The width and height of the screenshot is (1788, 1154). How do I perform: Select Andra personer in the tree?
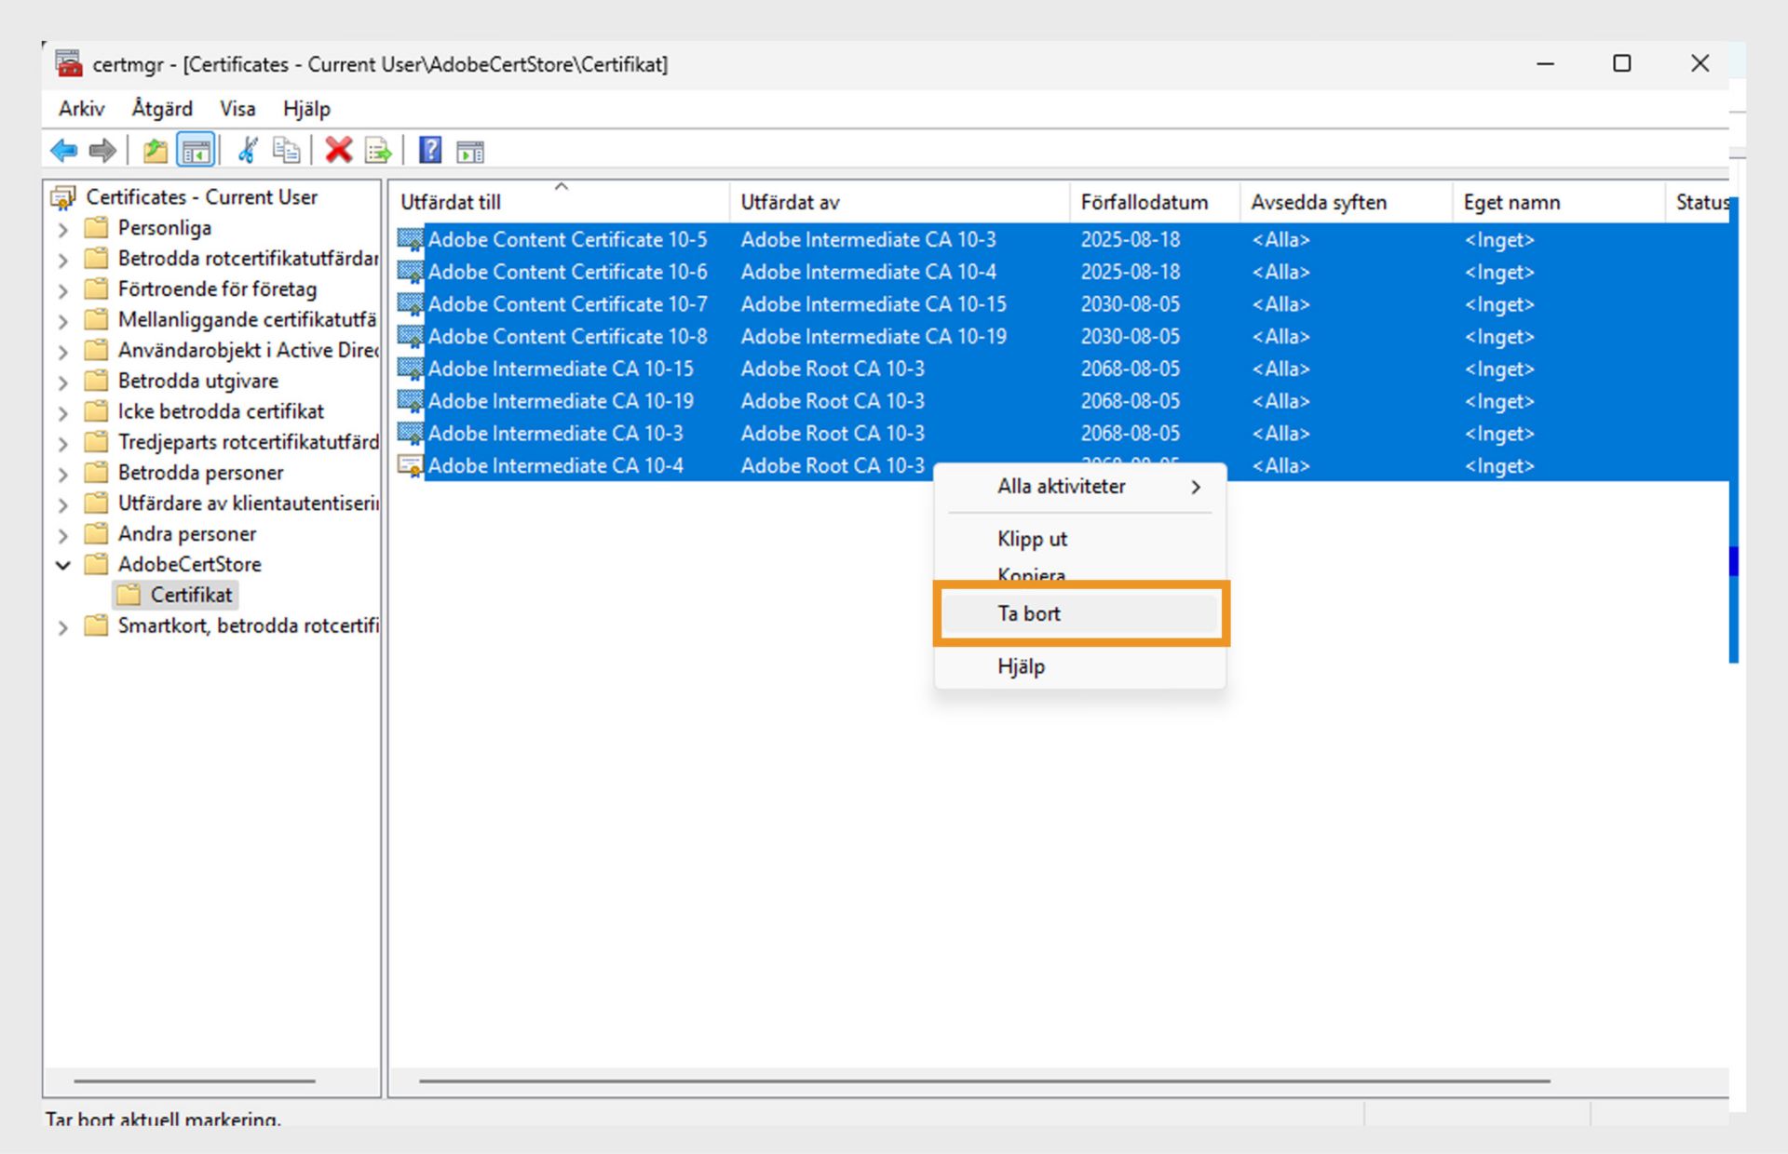(187, 534)
